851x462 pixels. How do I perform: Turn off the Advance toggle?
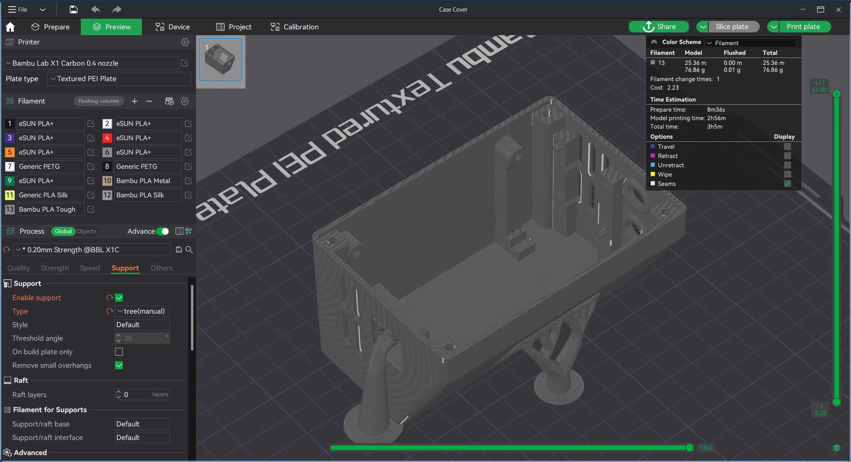(x=163, y=231)
